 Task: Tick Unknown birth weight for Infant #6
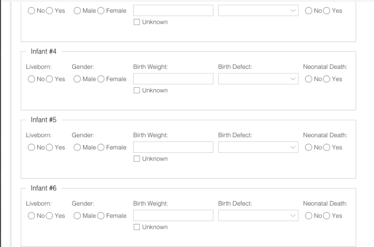point(137,227)
